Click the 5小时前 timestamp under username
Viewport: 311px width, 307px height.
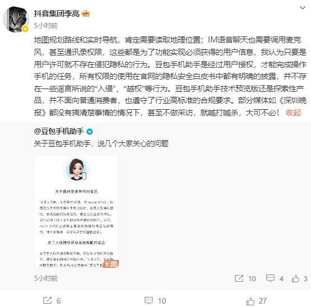tap(46, 26)
